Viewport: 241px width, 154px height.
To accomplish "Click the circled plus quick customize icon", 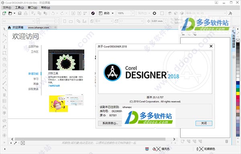I will pyautogui.click(x=4, y=136).
